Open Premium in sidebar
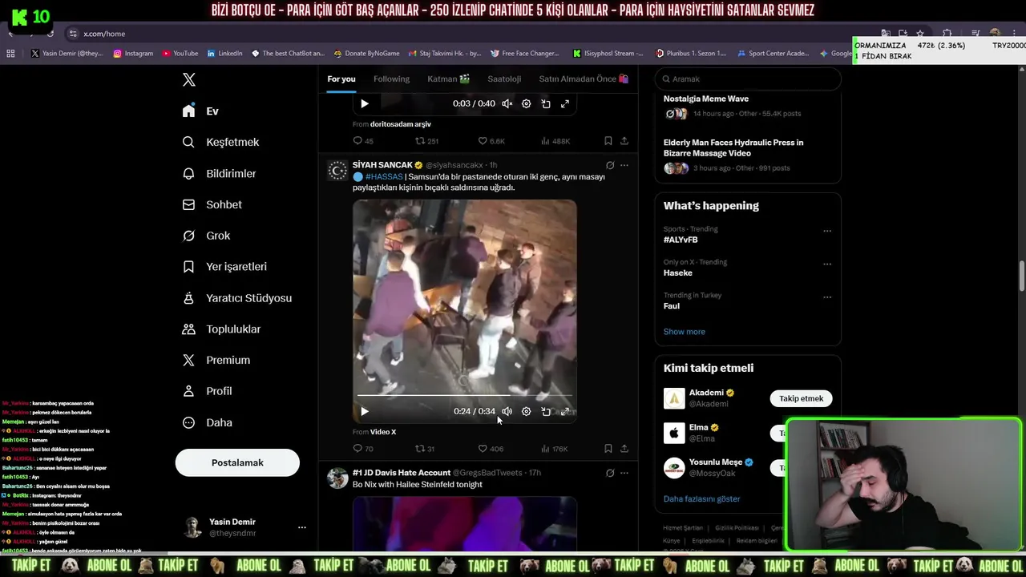The height and width of the screenshot is (577, 1026). tap(216, 360)
